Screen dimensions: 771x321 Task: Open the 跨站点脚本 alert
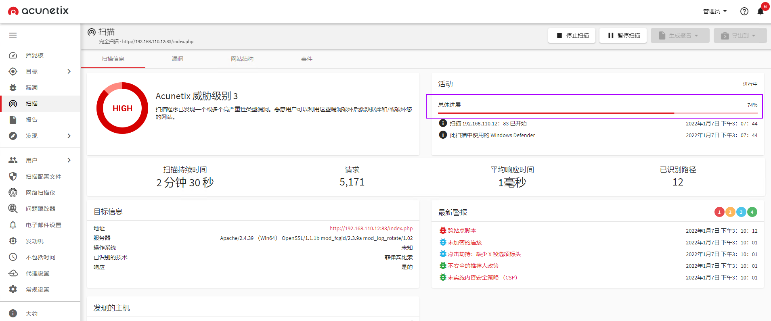click(462, 231)
